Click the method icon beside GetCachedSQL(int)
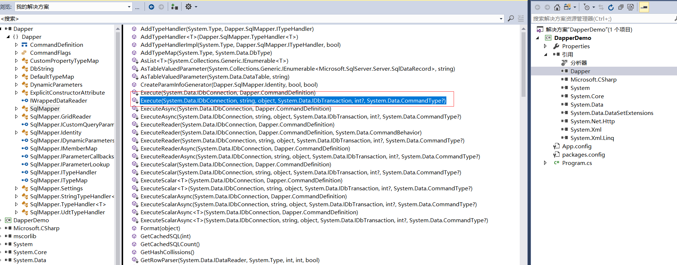The image size is (677, 265). click(x=134, y=236)
